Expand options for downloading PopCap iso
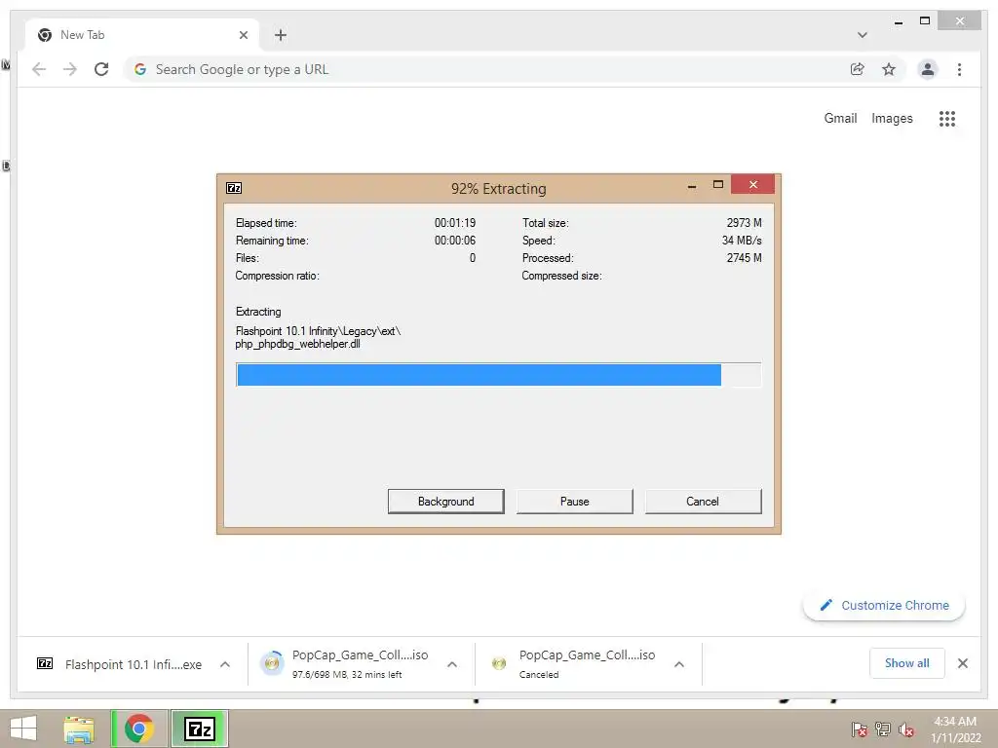This screenshot has height=748, width=998. 452,664
